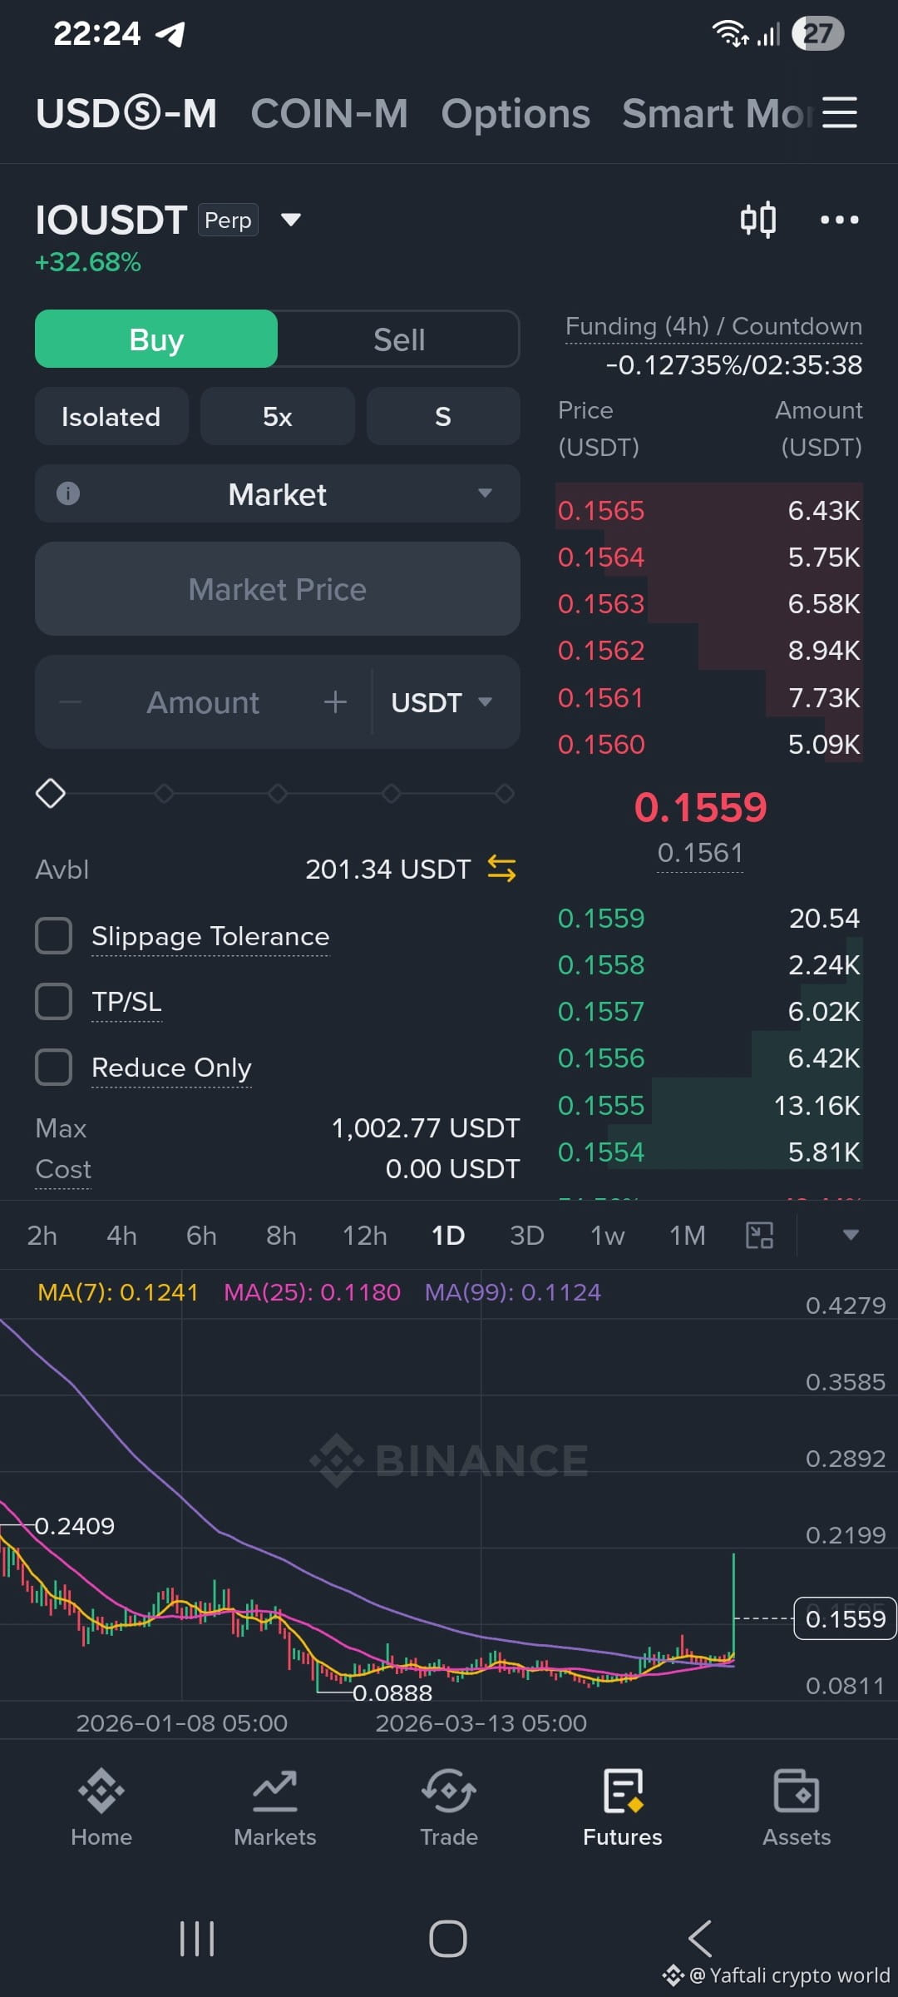Screen dimensions: 898x1997
Task: Select the 12h chart interval
Action: click(365, 1235)
